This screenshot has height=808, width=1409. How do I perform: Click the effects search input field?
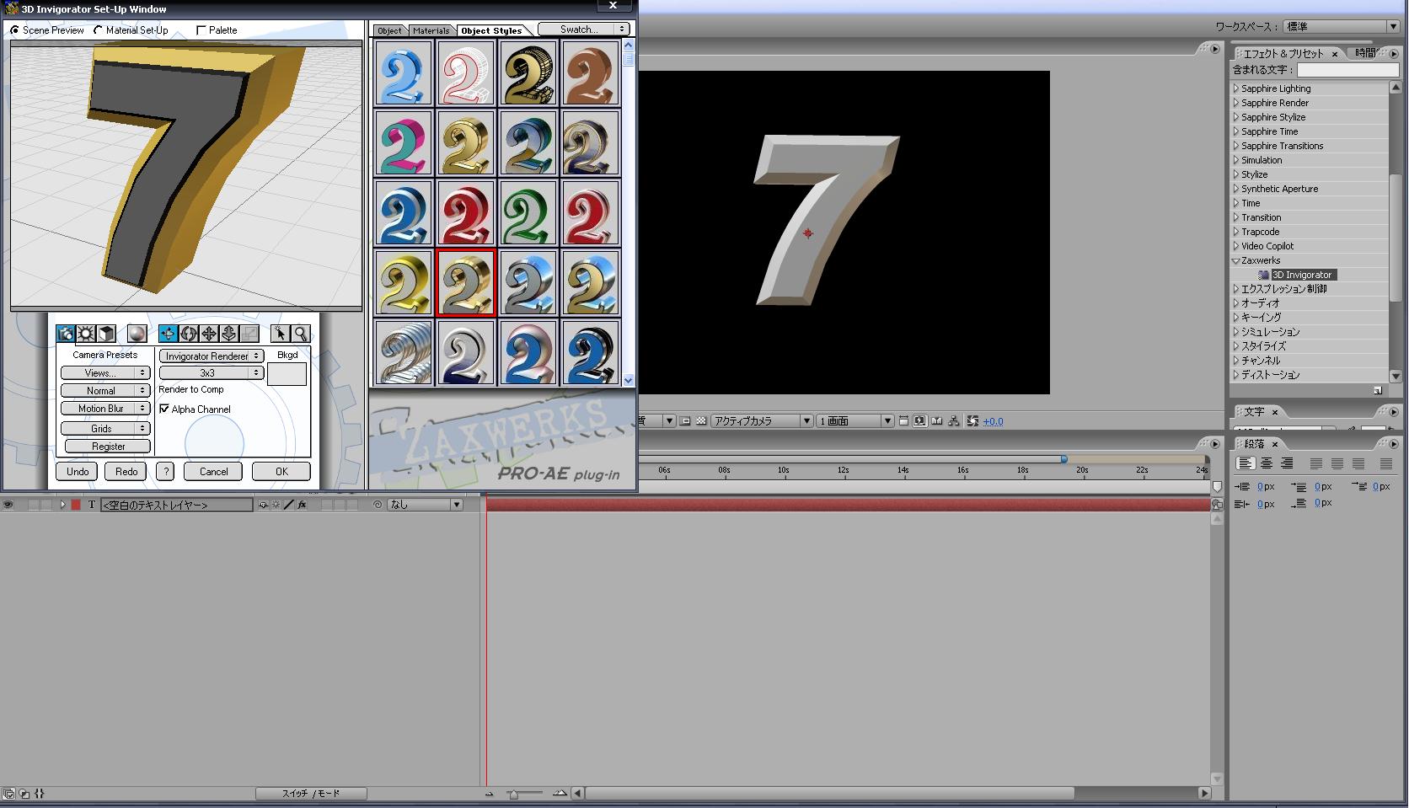(1347, 70)
